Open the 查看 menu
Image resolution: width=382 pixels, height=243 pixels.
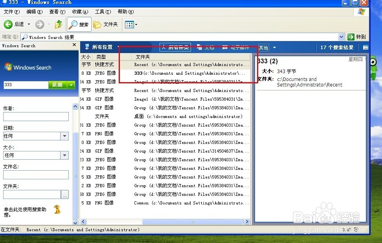tap(57, 12)
